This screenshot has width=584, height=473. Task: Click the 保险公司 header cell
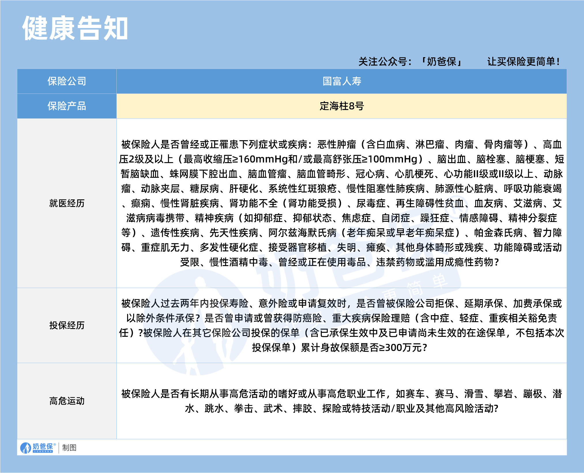click(67, 81)
